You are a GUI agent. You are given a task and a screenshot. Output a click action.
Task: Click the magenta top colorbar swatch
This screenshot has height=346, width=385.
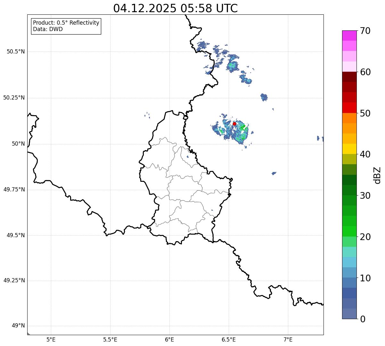pyautogui.click(x=349, y=36)
